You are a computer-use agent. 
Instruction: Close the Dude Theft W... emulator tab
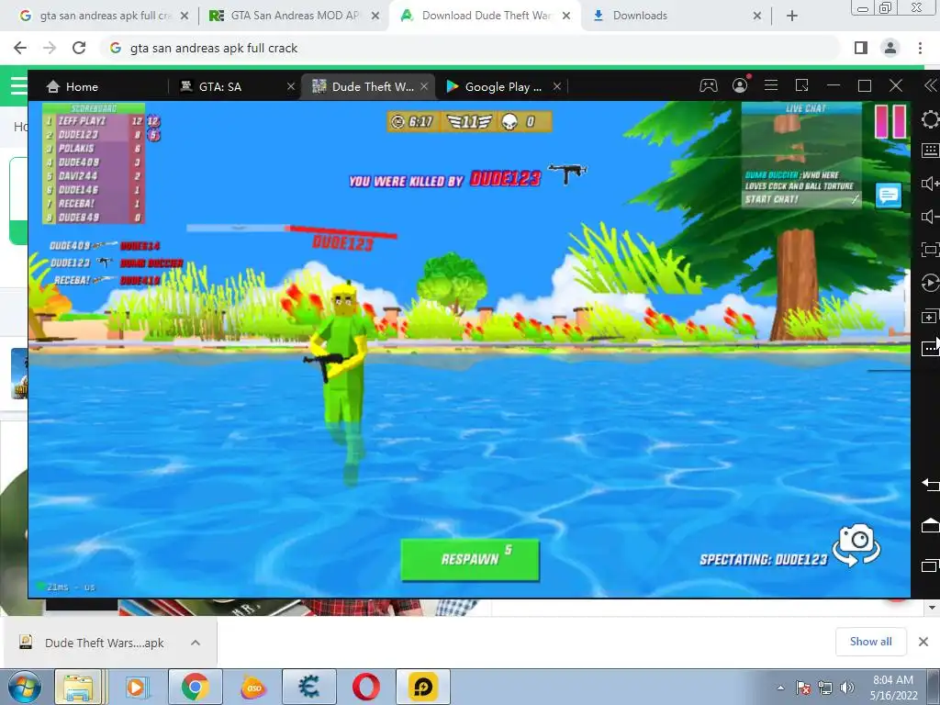pos(424,86)
